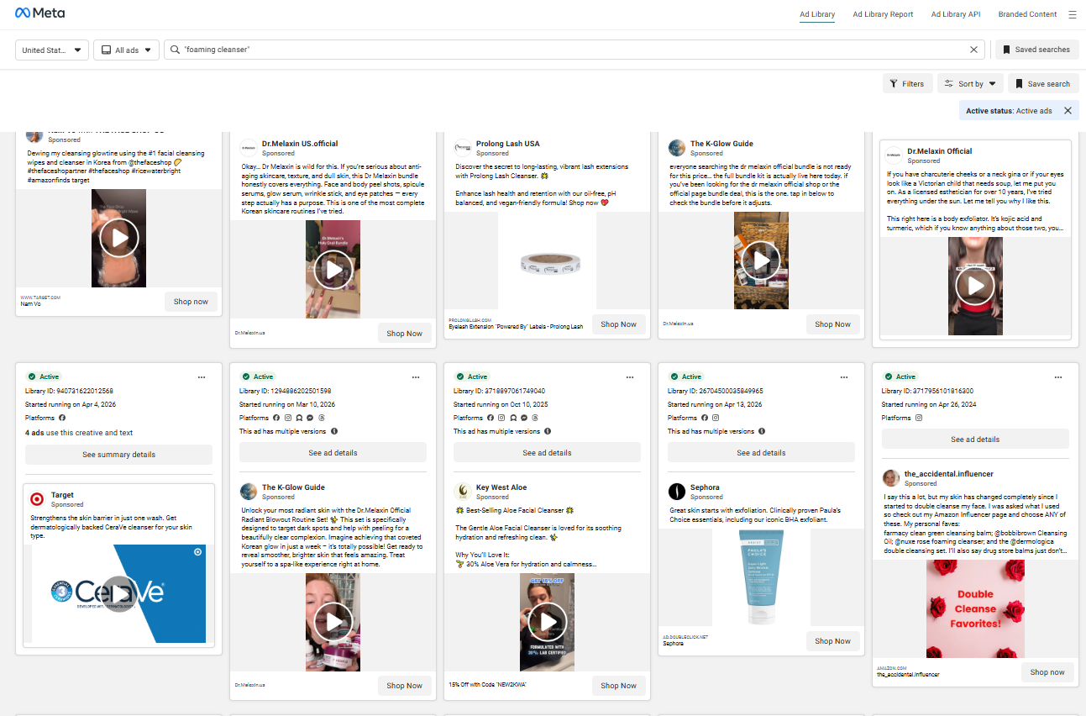Click the Dr.Melaxin US.official advertiser name

(x=300, y=144)
